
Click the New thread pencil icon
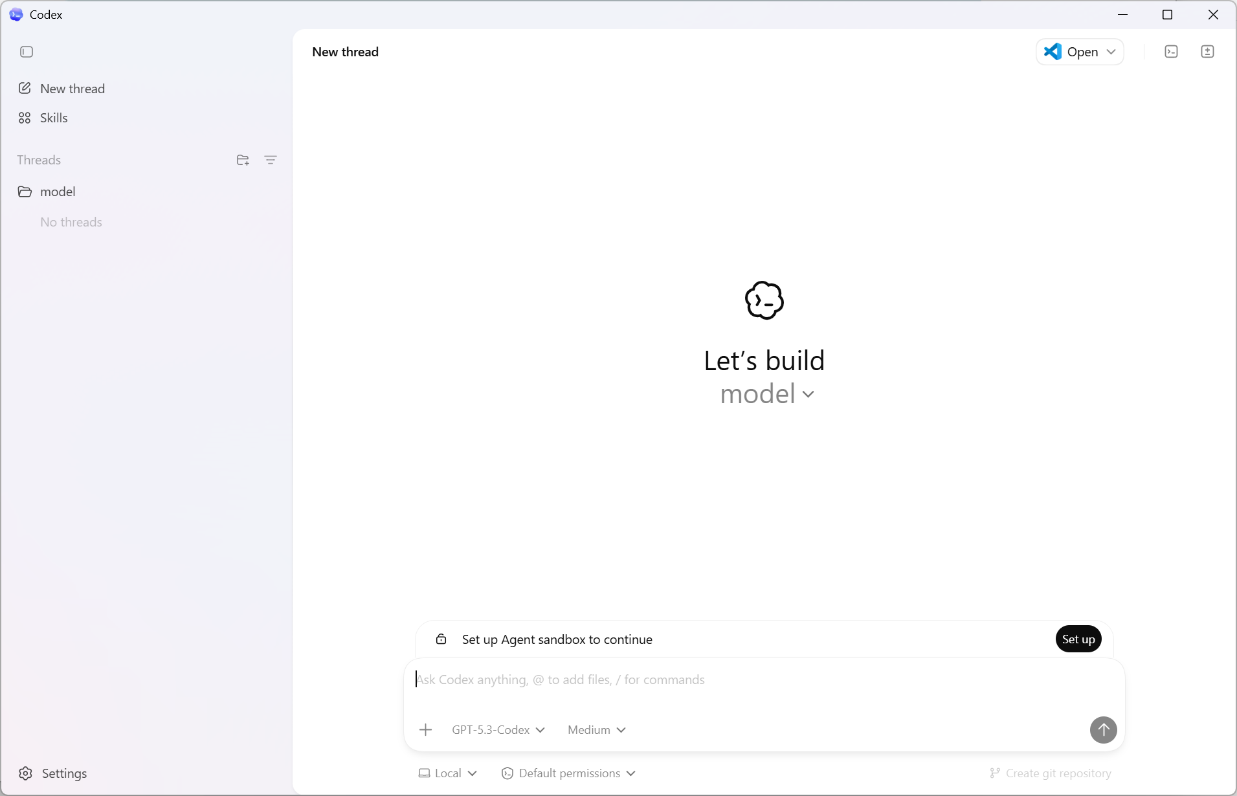[25, 88]
